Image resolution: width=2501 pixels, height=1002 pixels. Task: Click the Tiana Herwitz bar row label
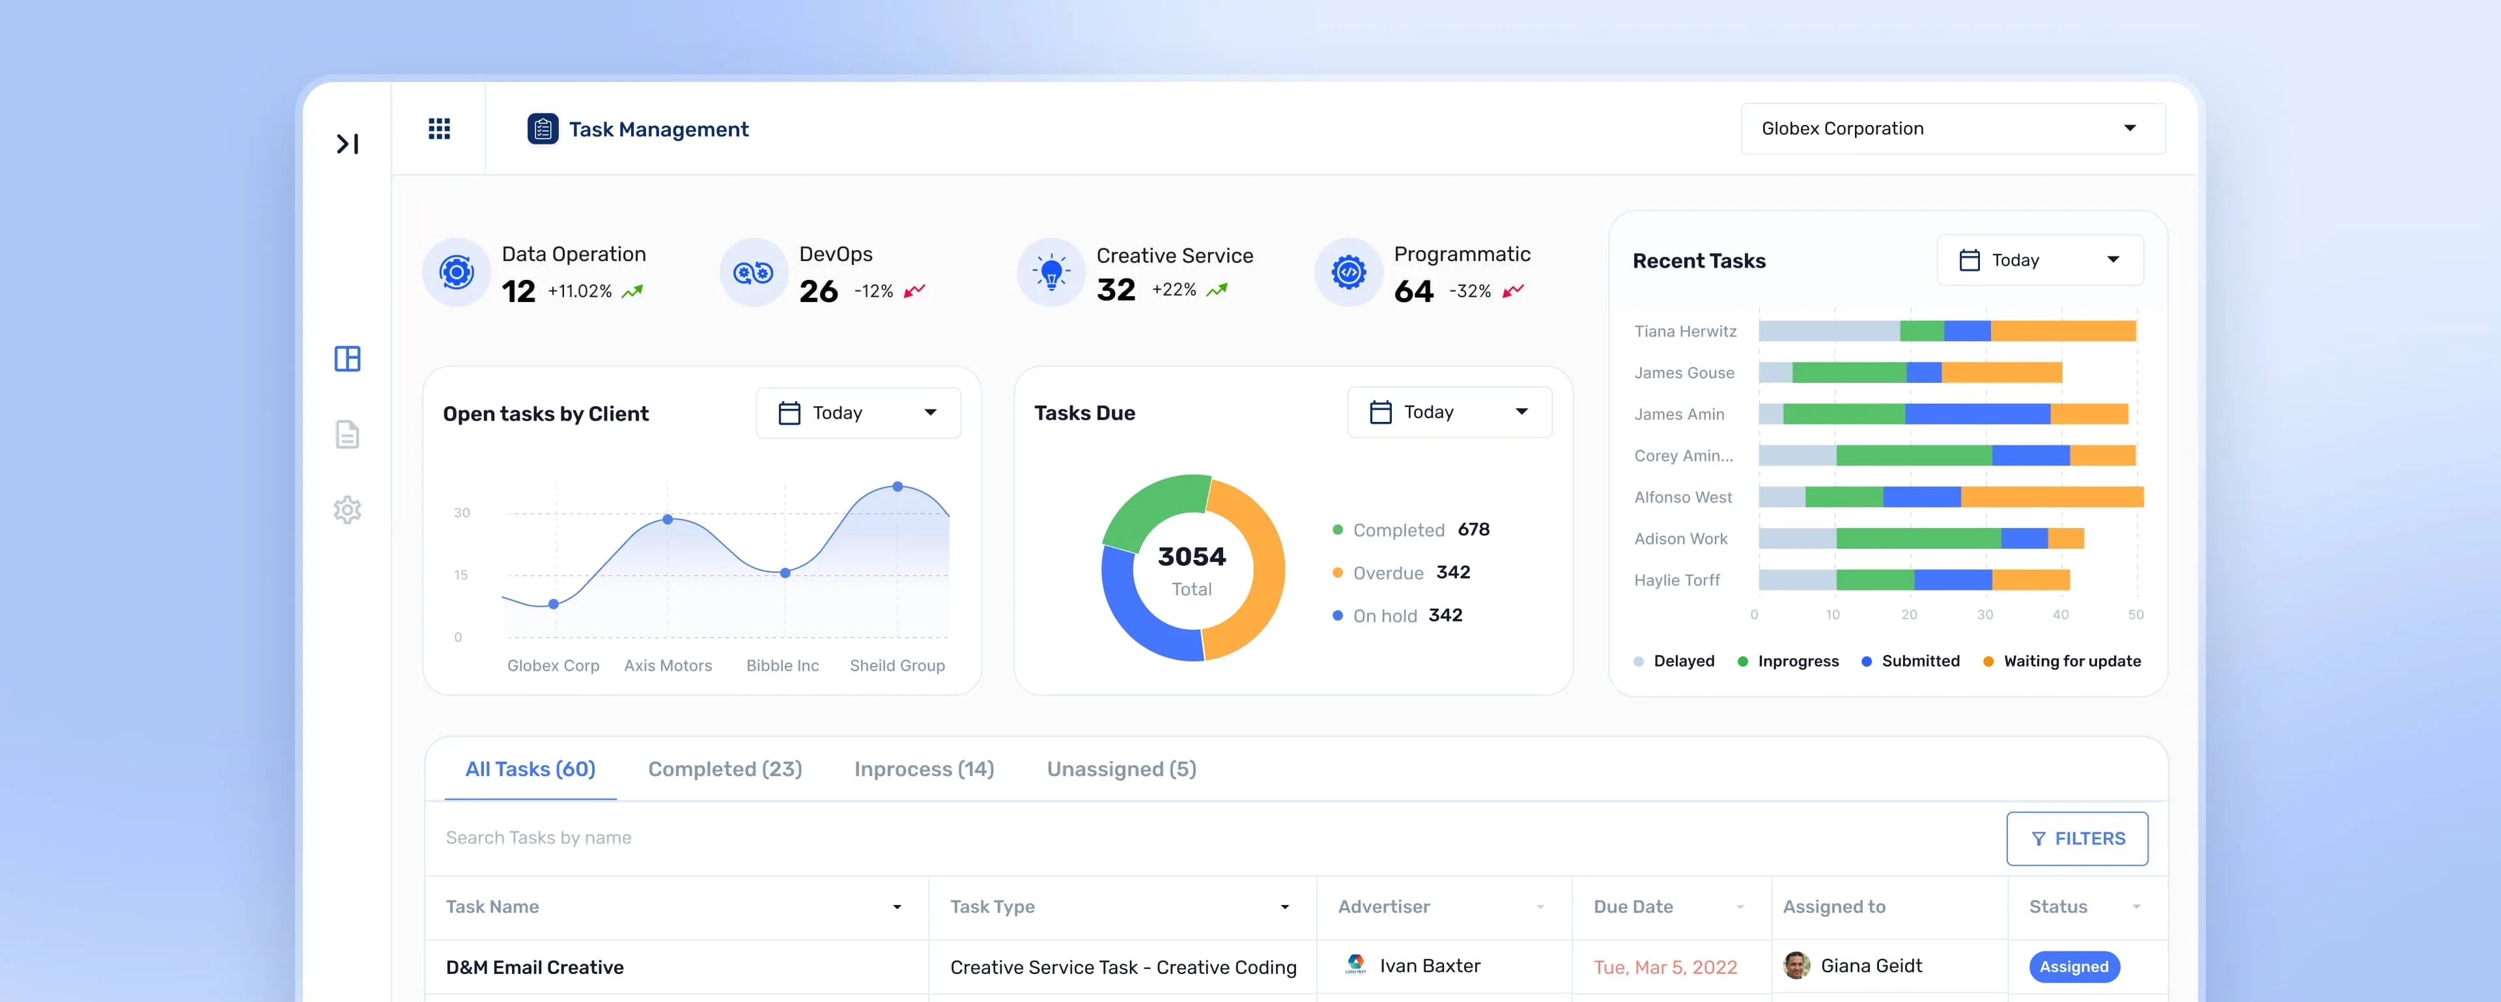coord(1686,331)
